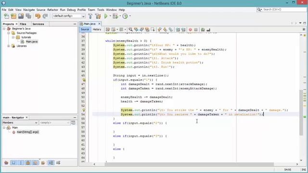The height and width of the screenshot is (173, 308).
Task: Click the Build Project hammer icon
Action: (90, 16)
